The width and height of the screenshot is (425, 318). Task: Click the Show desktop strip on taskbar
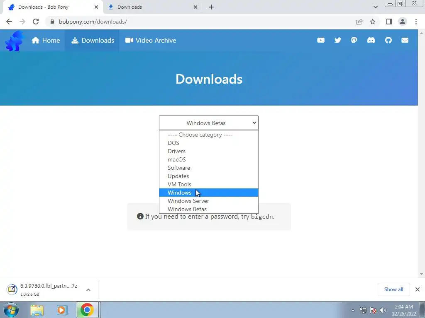coord(422,310)
